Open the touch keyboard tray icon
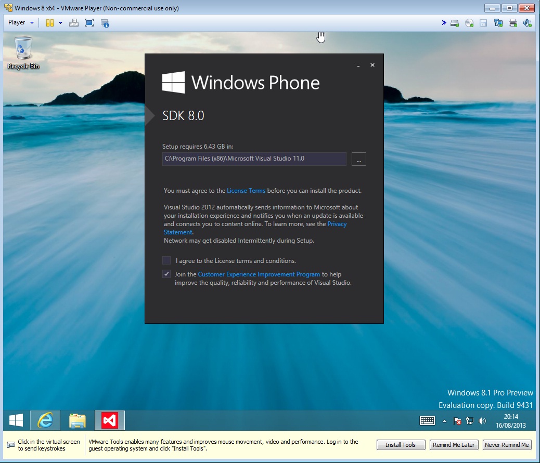The image size is (540, 463). [x=428, y=420]
